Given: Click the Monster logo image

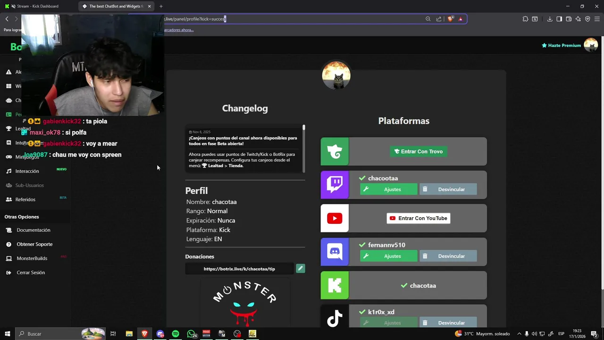Looking at the screenshot, I should pyautogui.click(x=245, y=302).
